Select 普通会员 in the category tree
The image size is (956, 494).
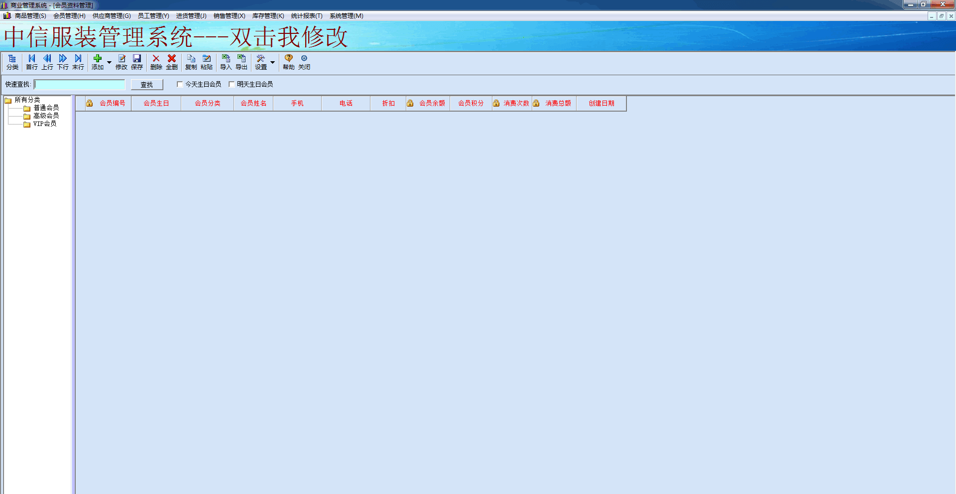pyautogui.click(x=46, y=108)
